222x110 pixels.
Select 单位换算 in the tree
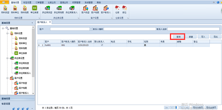coord(23,53)
